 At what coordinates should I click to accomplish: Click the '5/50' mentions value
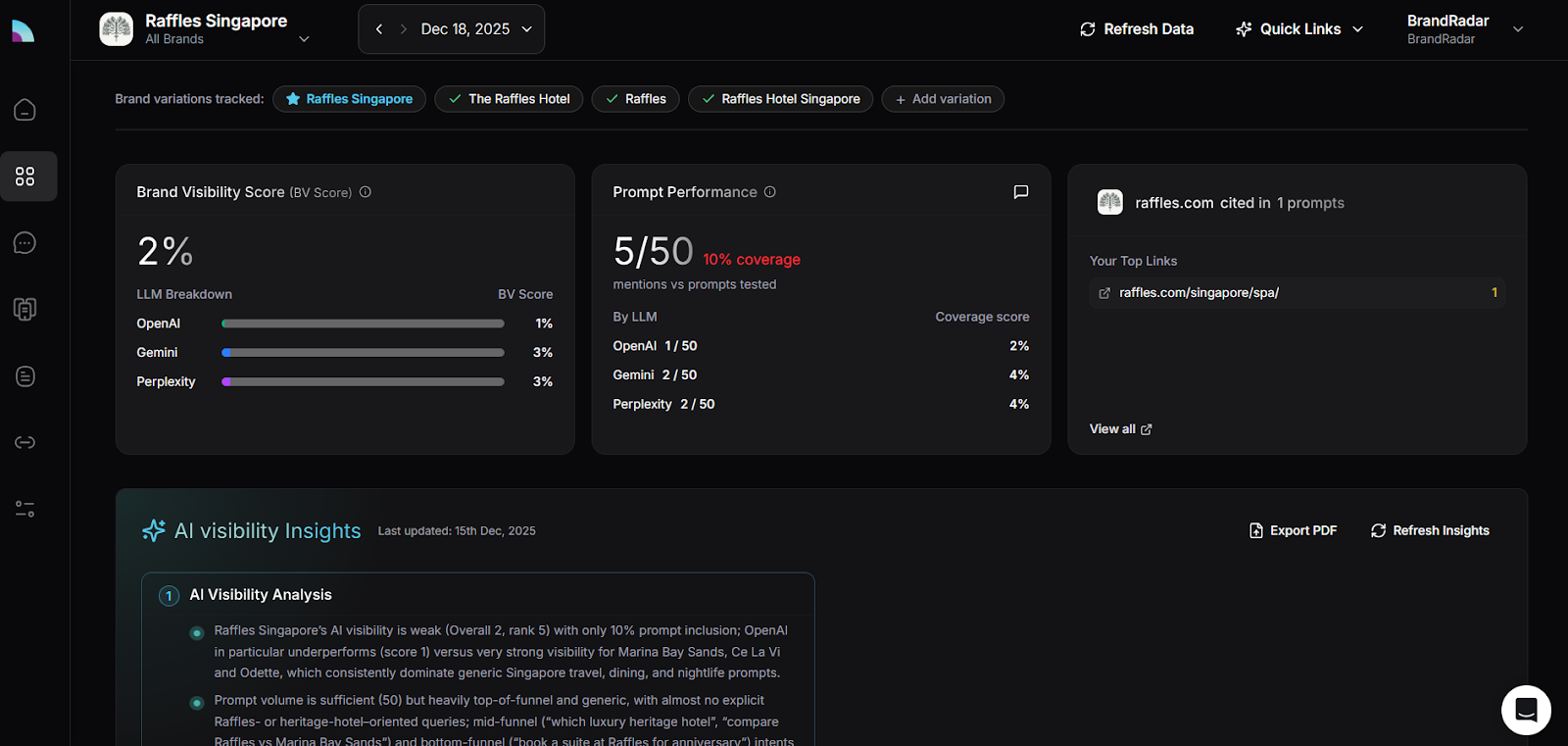653,252
